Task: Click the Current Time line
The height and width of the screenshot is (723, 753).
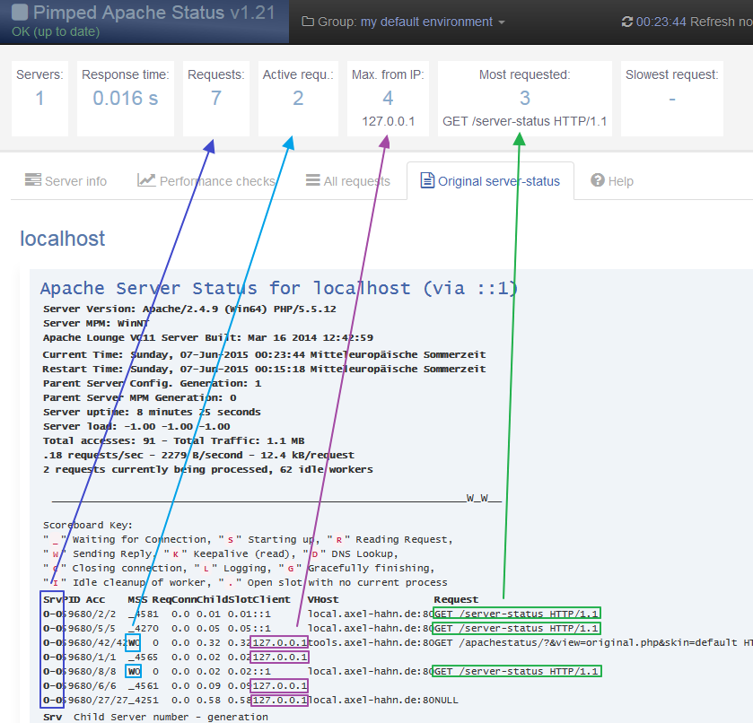Action: coord(264,355)
